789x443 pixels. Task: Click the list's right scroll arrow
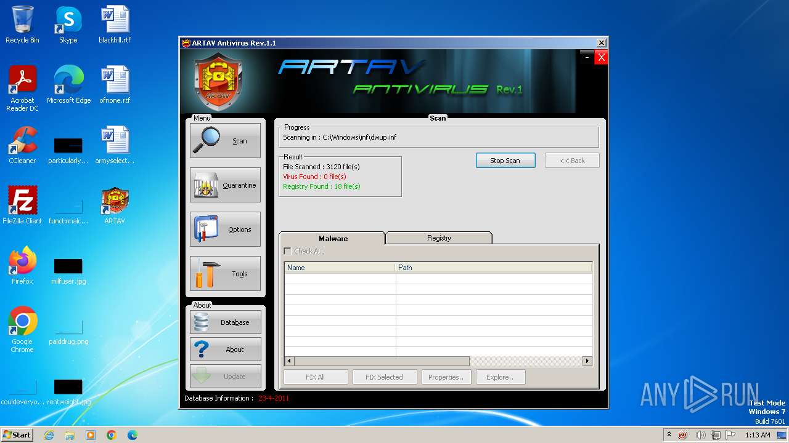pos(587,361)
